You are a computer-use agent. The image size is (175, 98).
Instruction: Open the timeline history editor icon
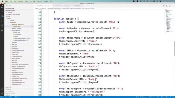(x=164, y=6)
